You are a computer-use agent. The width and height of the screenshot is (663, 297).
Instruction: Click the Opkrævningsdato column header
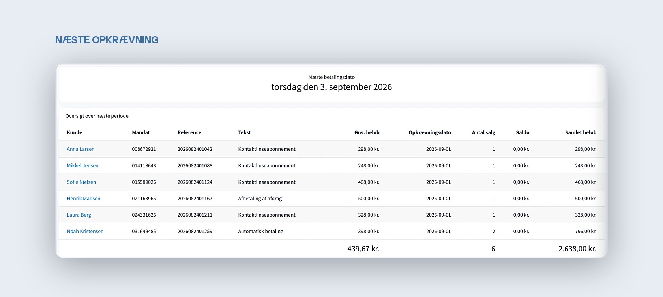(429, 132)
